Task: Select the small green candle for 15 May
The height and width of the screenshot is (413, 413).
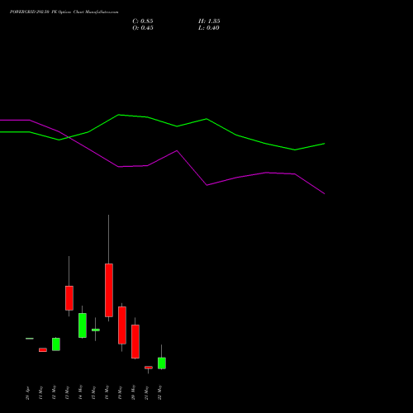Action: click(x=96, y=330)
